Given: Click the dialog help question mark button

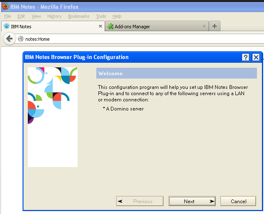Looking at the screenshot, I should click(x=246, y=57).
